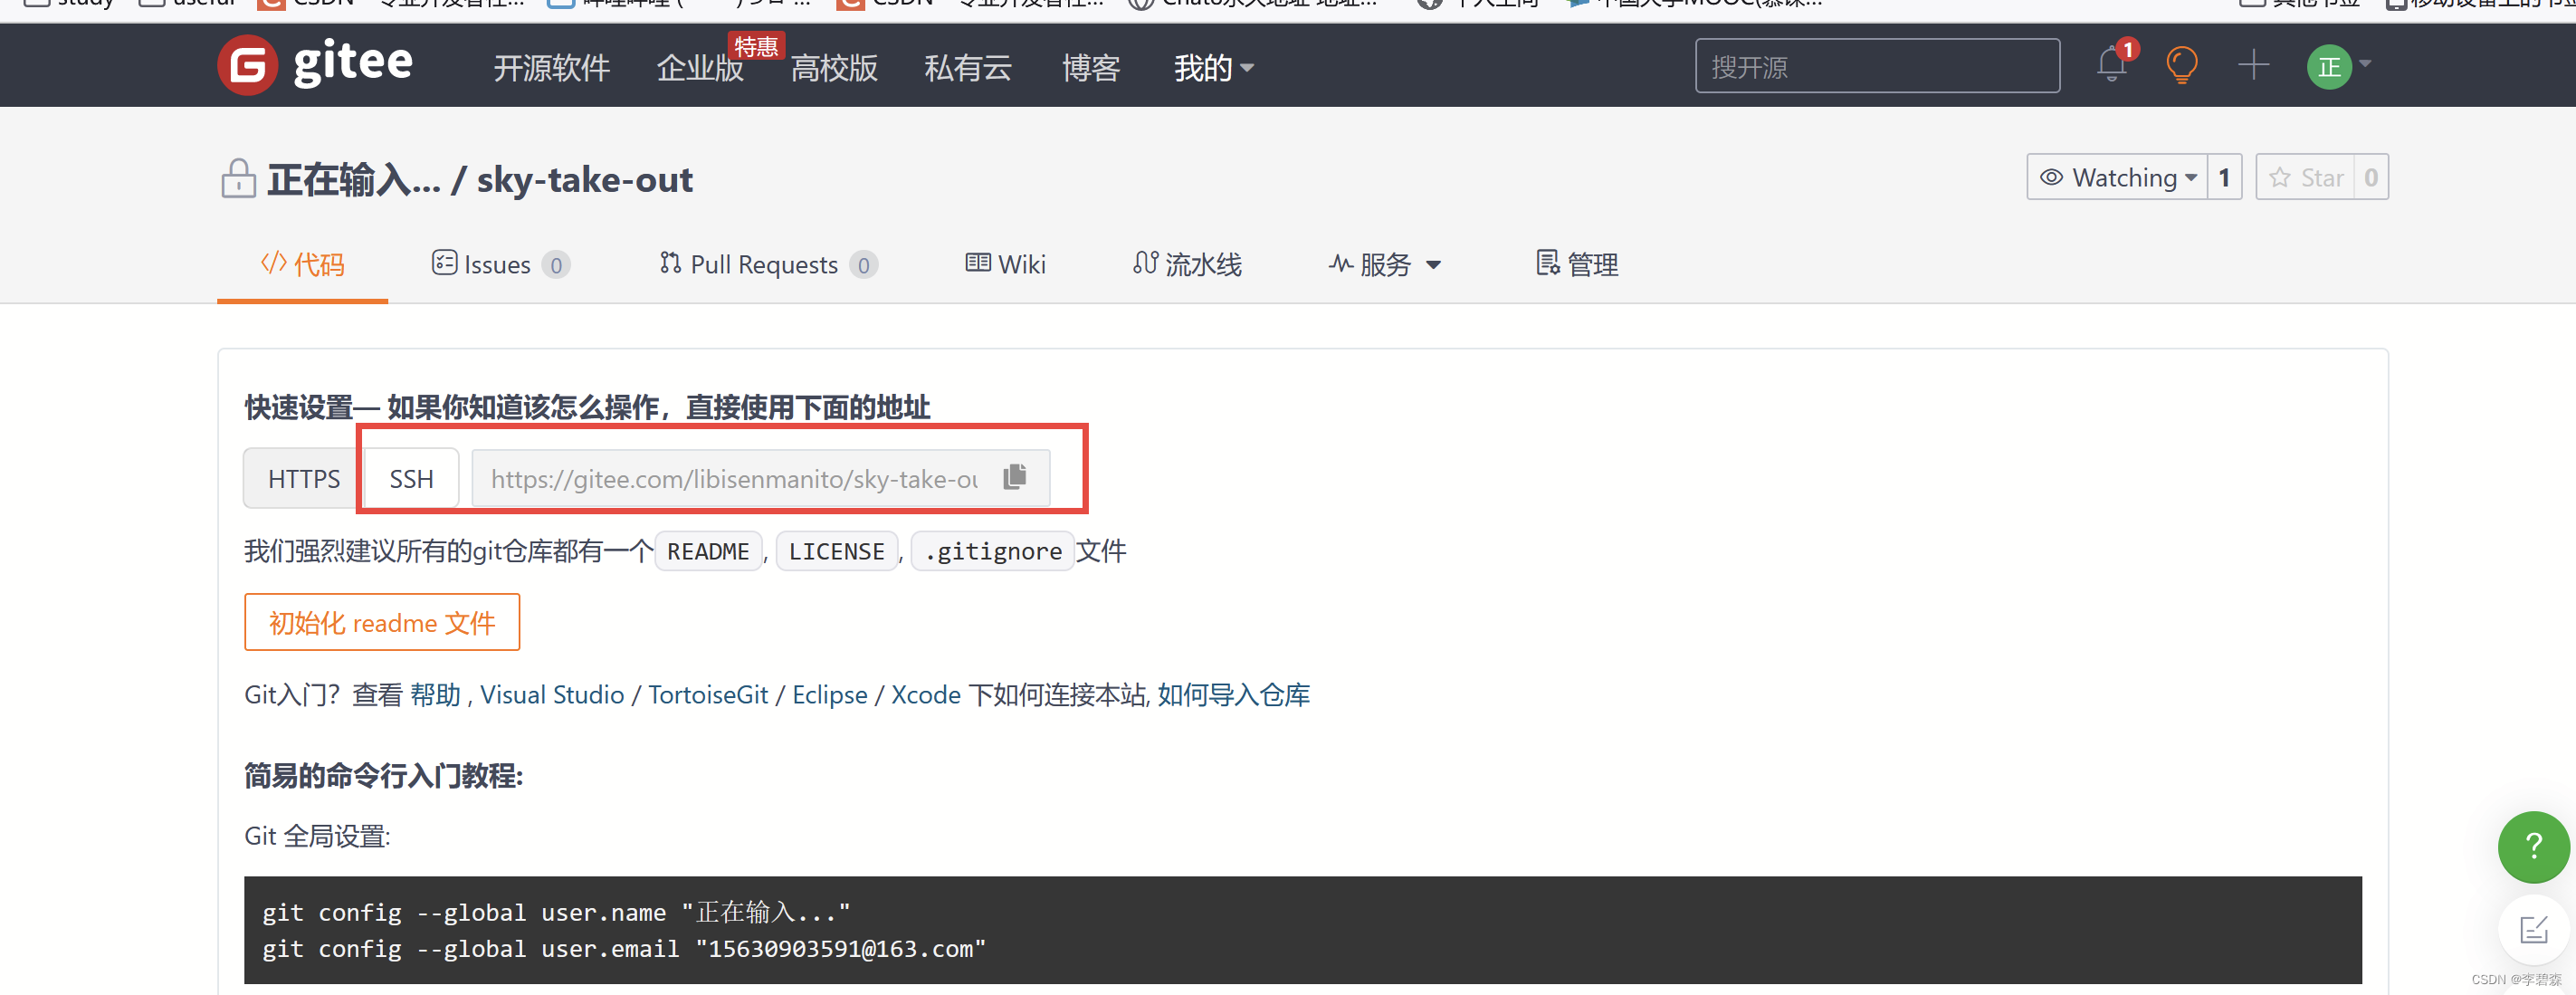Expand the Watching dropdown
The width and height of the screenshot is (2576, 995).
2117,178
